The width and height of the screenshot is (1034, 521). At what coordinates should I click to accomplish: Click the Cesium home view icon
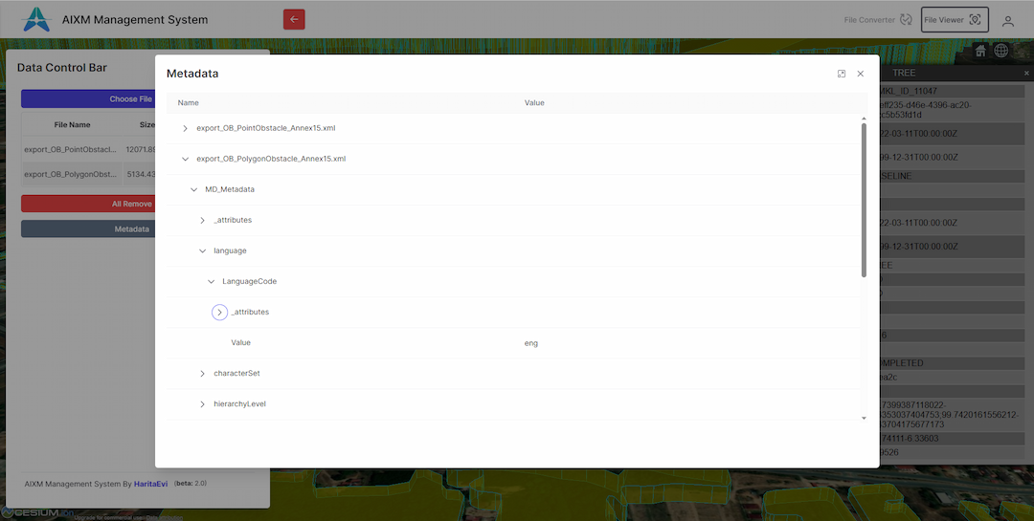click(x=980, y=50)
